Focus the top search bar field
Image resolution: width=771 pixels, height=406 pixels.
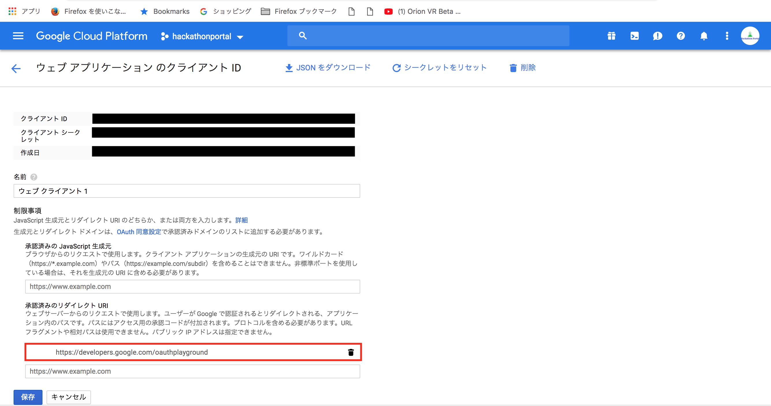[428, 35]
